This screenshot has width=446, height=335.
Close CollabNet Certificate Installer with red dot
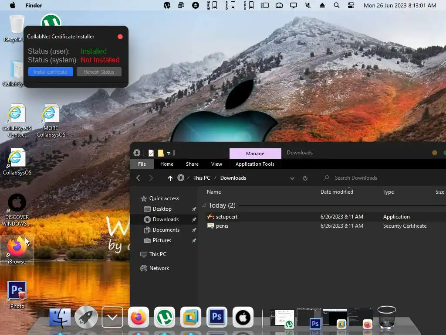pos(120,37)
